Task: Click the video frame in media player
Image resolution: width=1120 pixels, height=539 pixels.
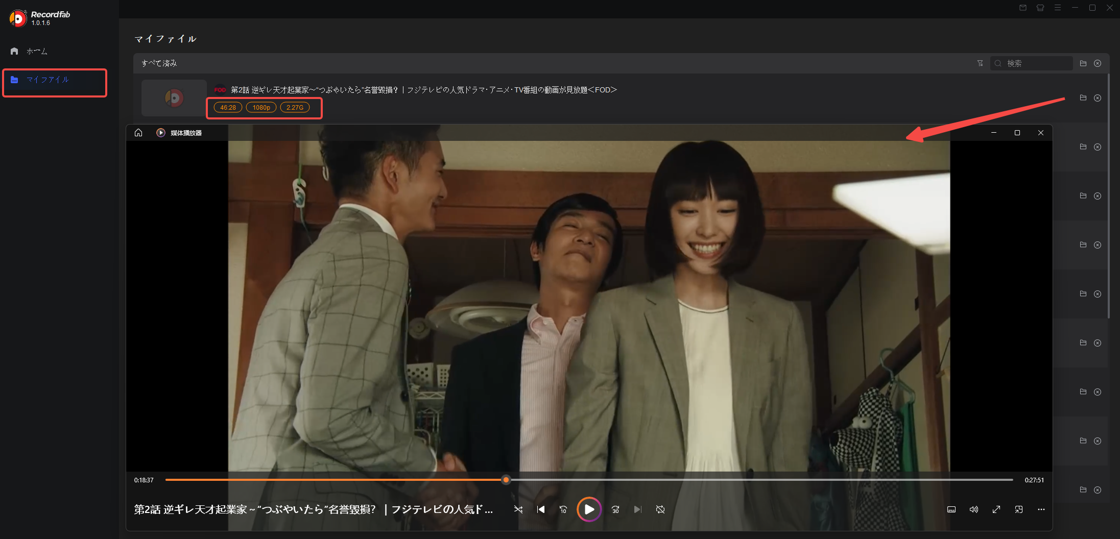Action: pos(589,306)
